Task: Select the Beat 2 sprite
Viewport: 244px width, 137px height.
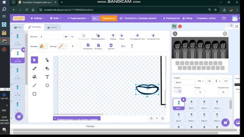Action: pos(191,104)
